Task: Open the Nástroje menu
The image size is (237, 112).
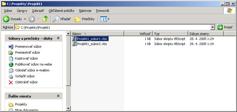Action: click(85, 11)
